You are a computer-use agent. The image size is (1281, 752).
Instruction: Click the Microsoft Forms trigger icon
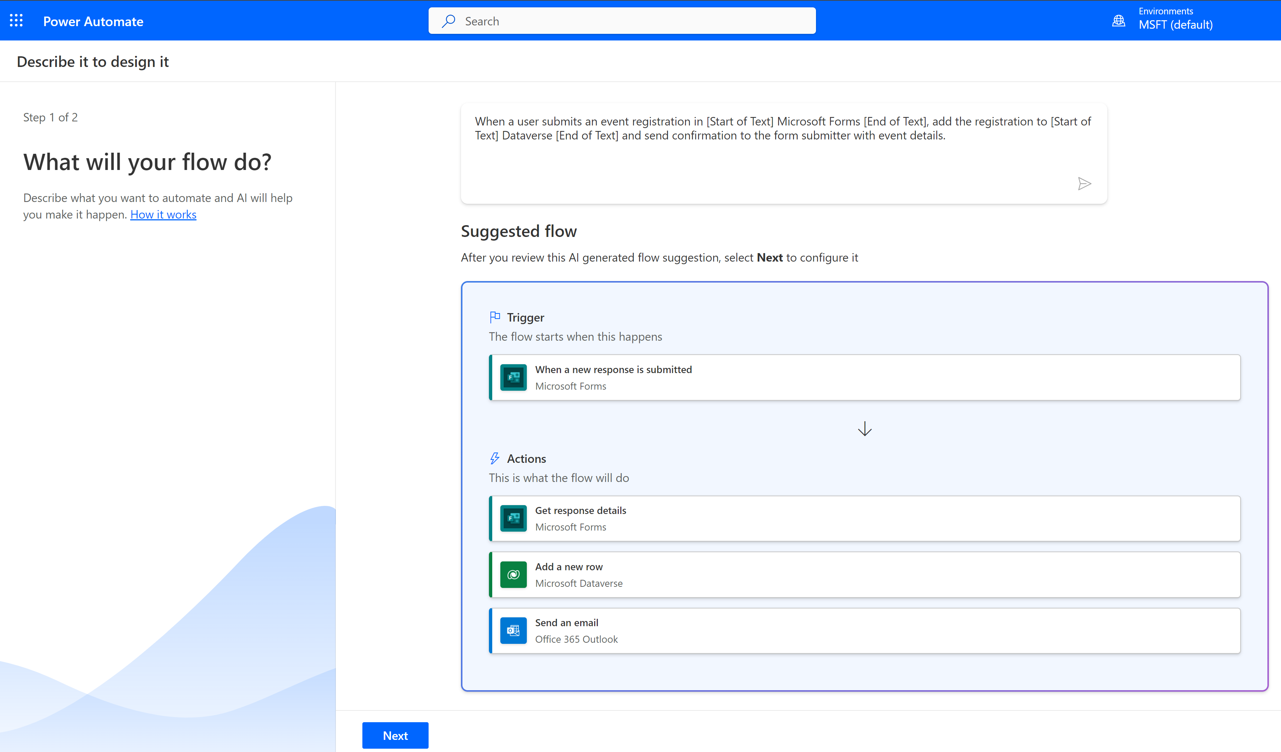point(513,377)
